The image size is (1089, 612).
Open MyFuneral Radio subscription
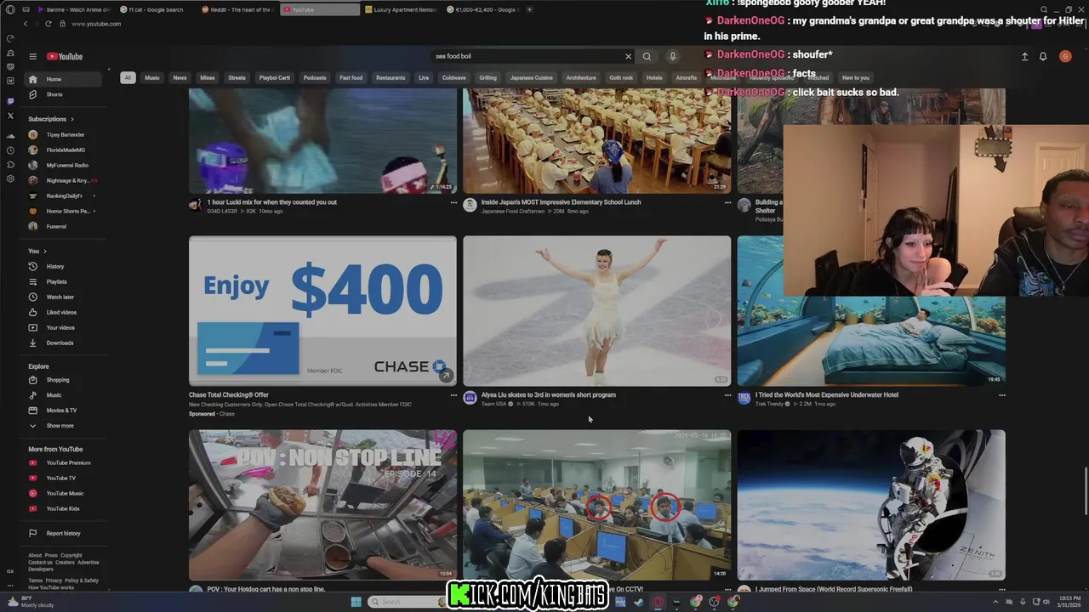point(64,166)
